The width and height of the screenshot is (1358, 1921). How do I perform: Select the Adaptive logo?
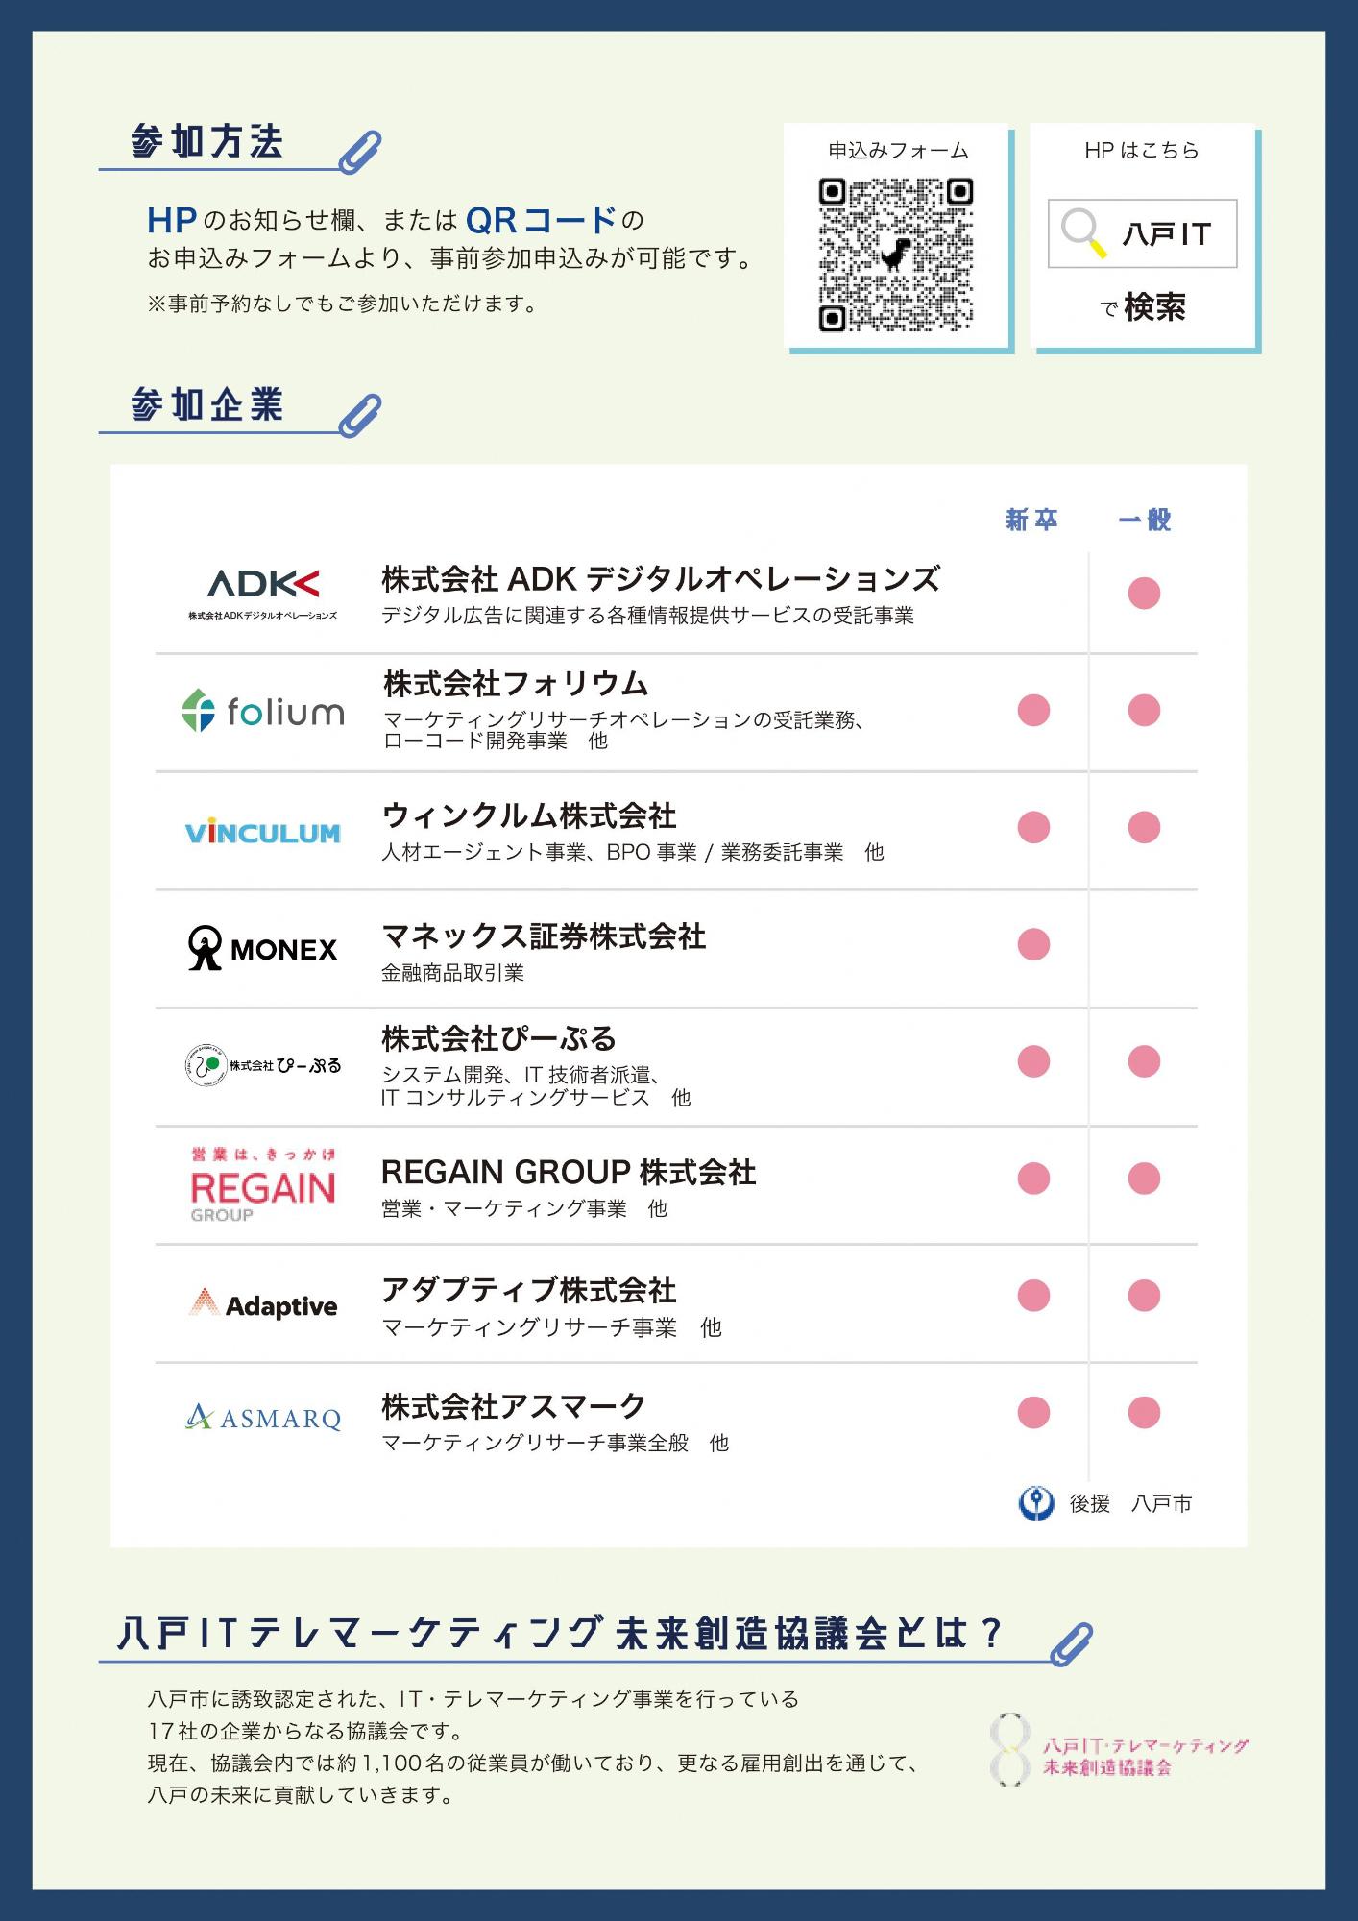click(x=262, y=1304)
